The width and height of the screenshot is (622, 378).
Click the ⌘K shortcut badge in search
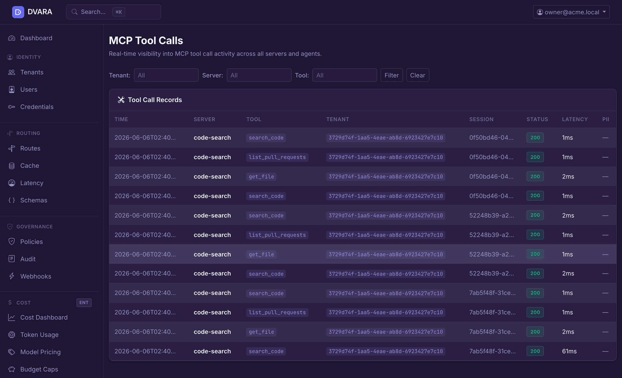coord(119,12)
